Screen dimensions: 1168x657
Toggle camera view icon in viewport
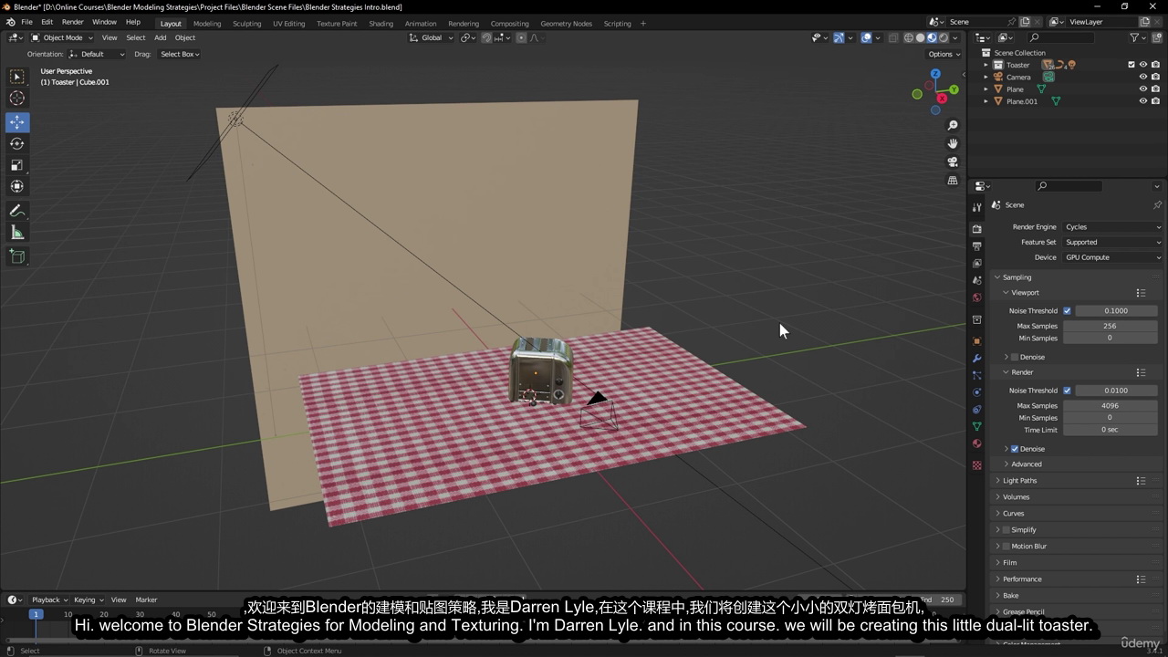point(953,162)
